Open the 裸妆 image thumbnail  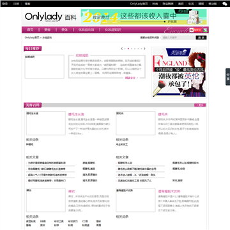(x=45, y=200)
